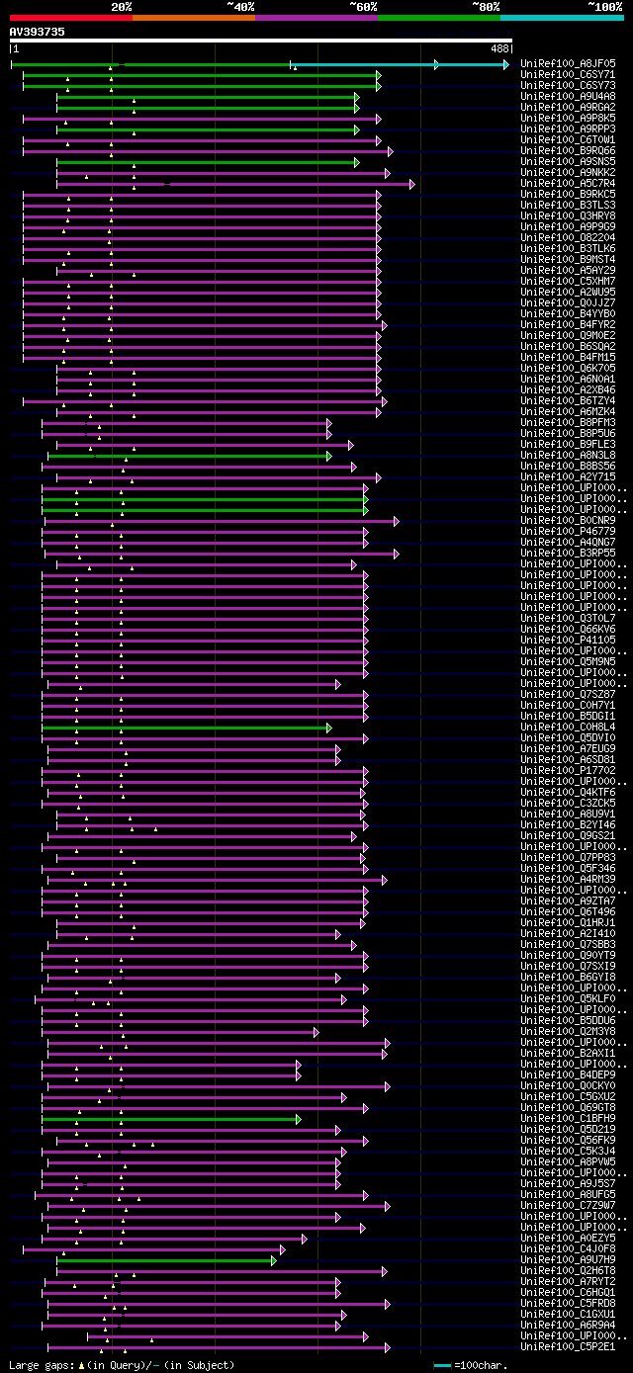Click the white query length bar
The image size is (633, 1373).
point(260,41)
